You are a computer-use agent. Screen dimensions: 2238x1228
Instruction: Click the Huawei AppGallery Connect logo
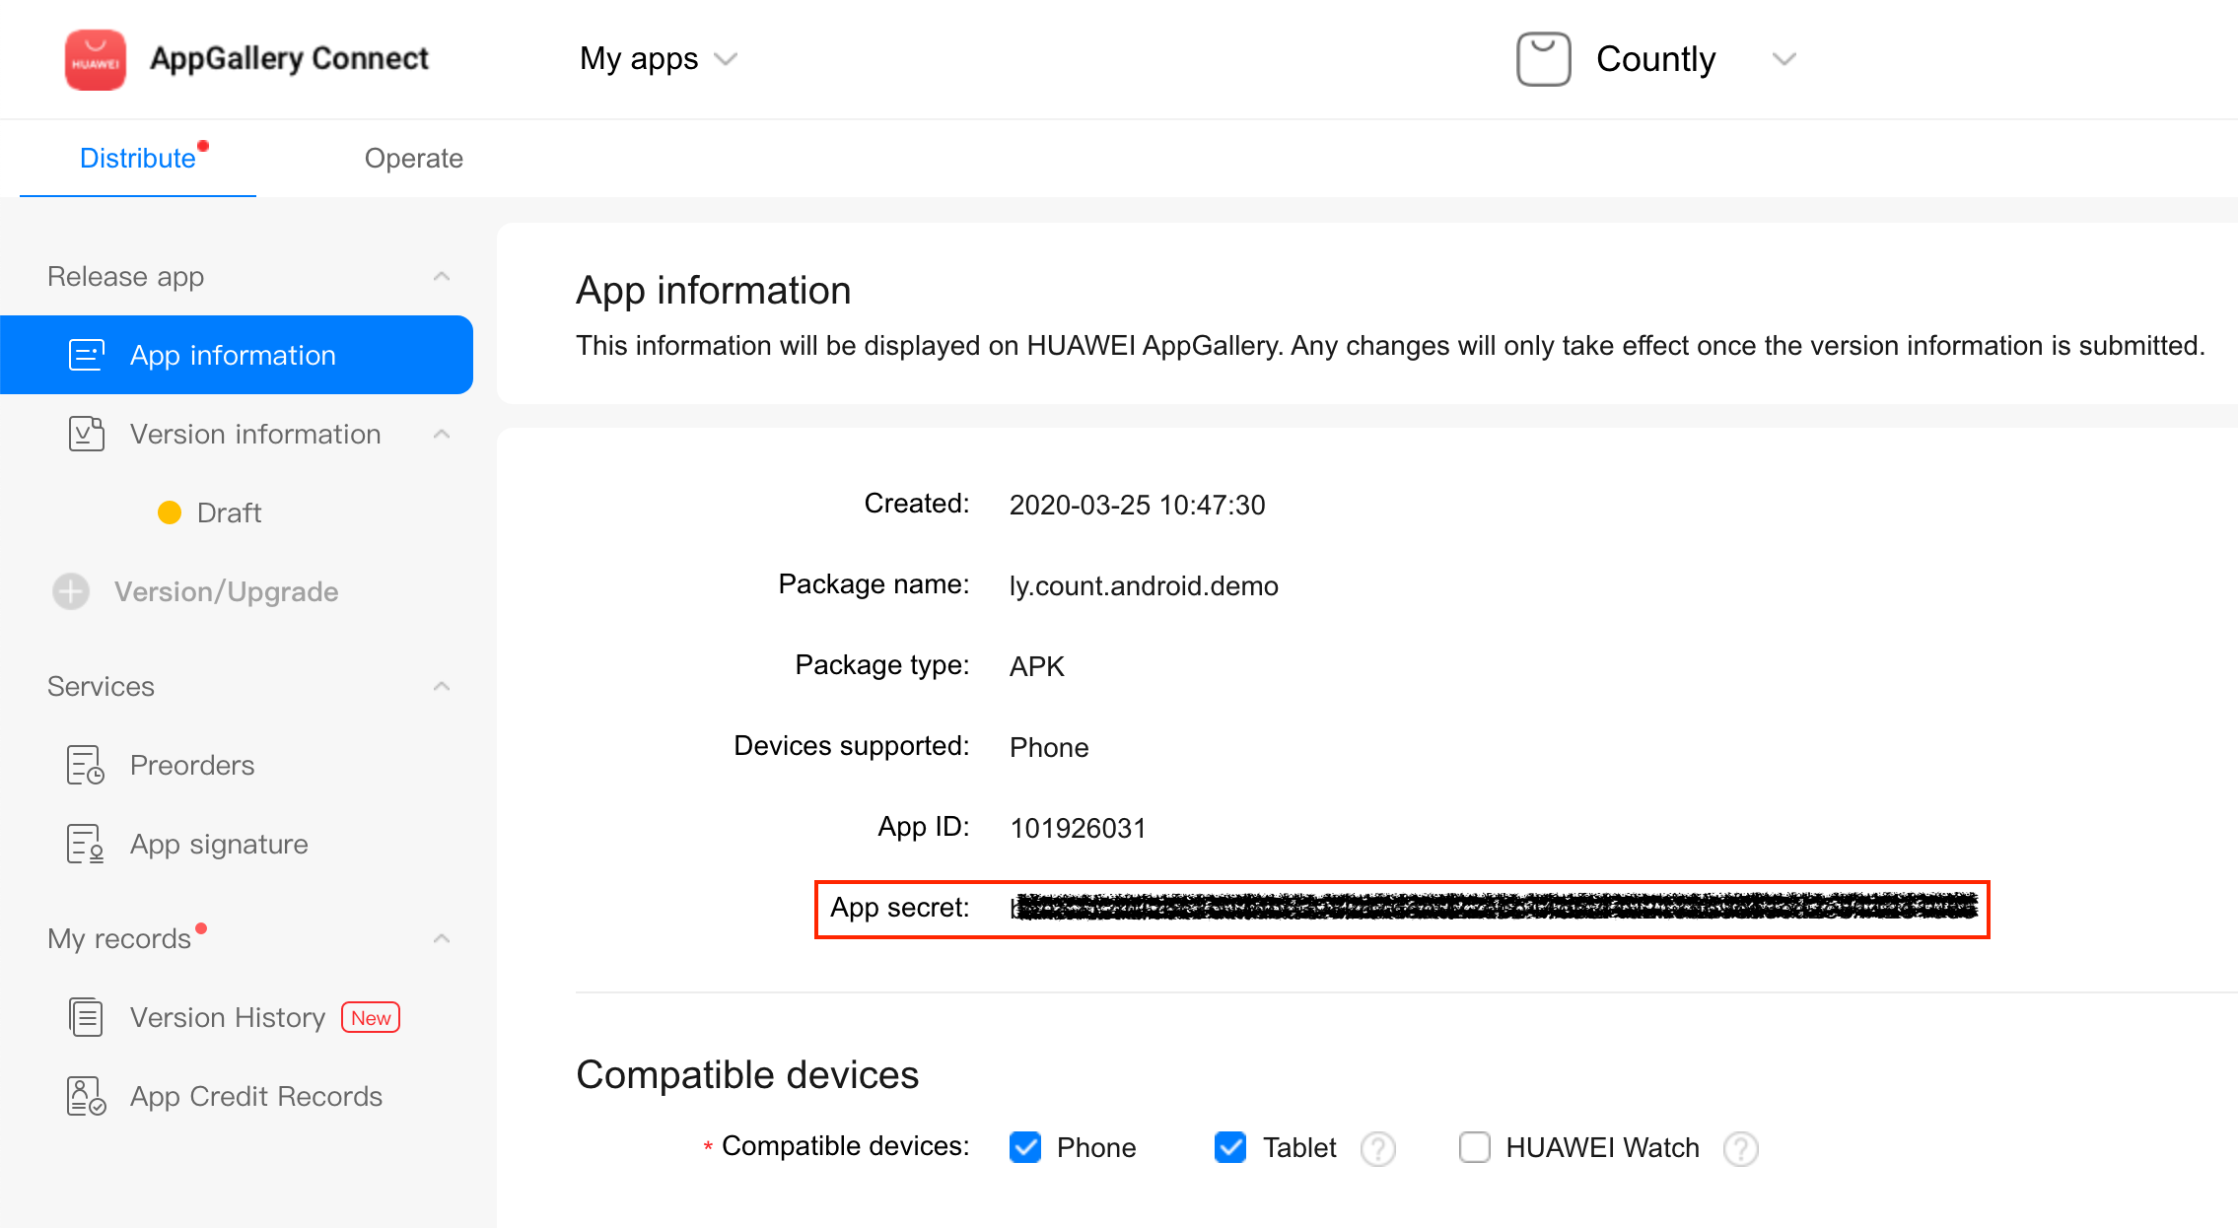pos(96,59)
